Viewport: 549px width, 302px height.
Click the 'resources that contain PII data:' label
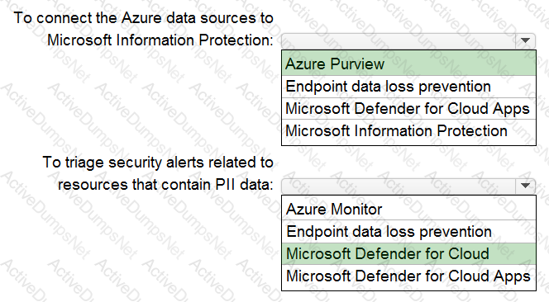pyautogui.click(x=165, y=185)
